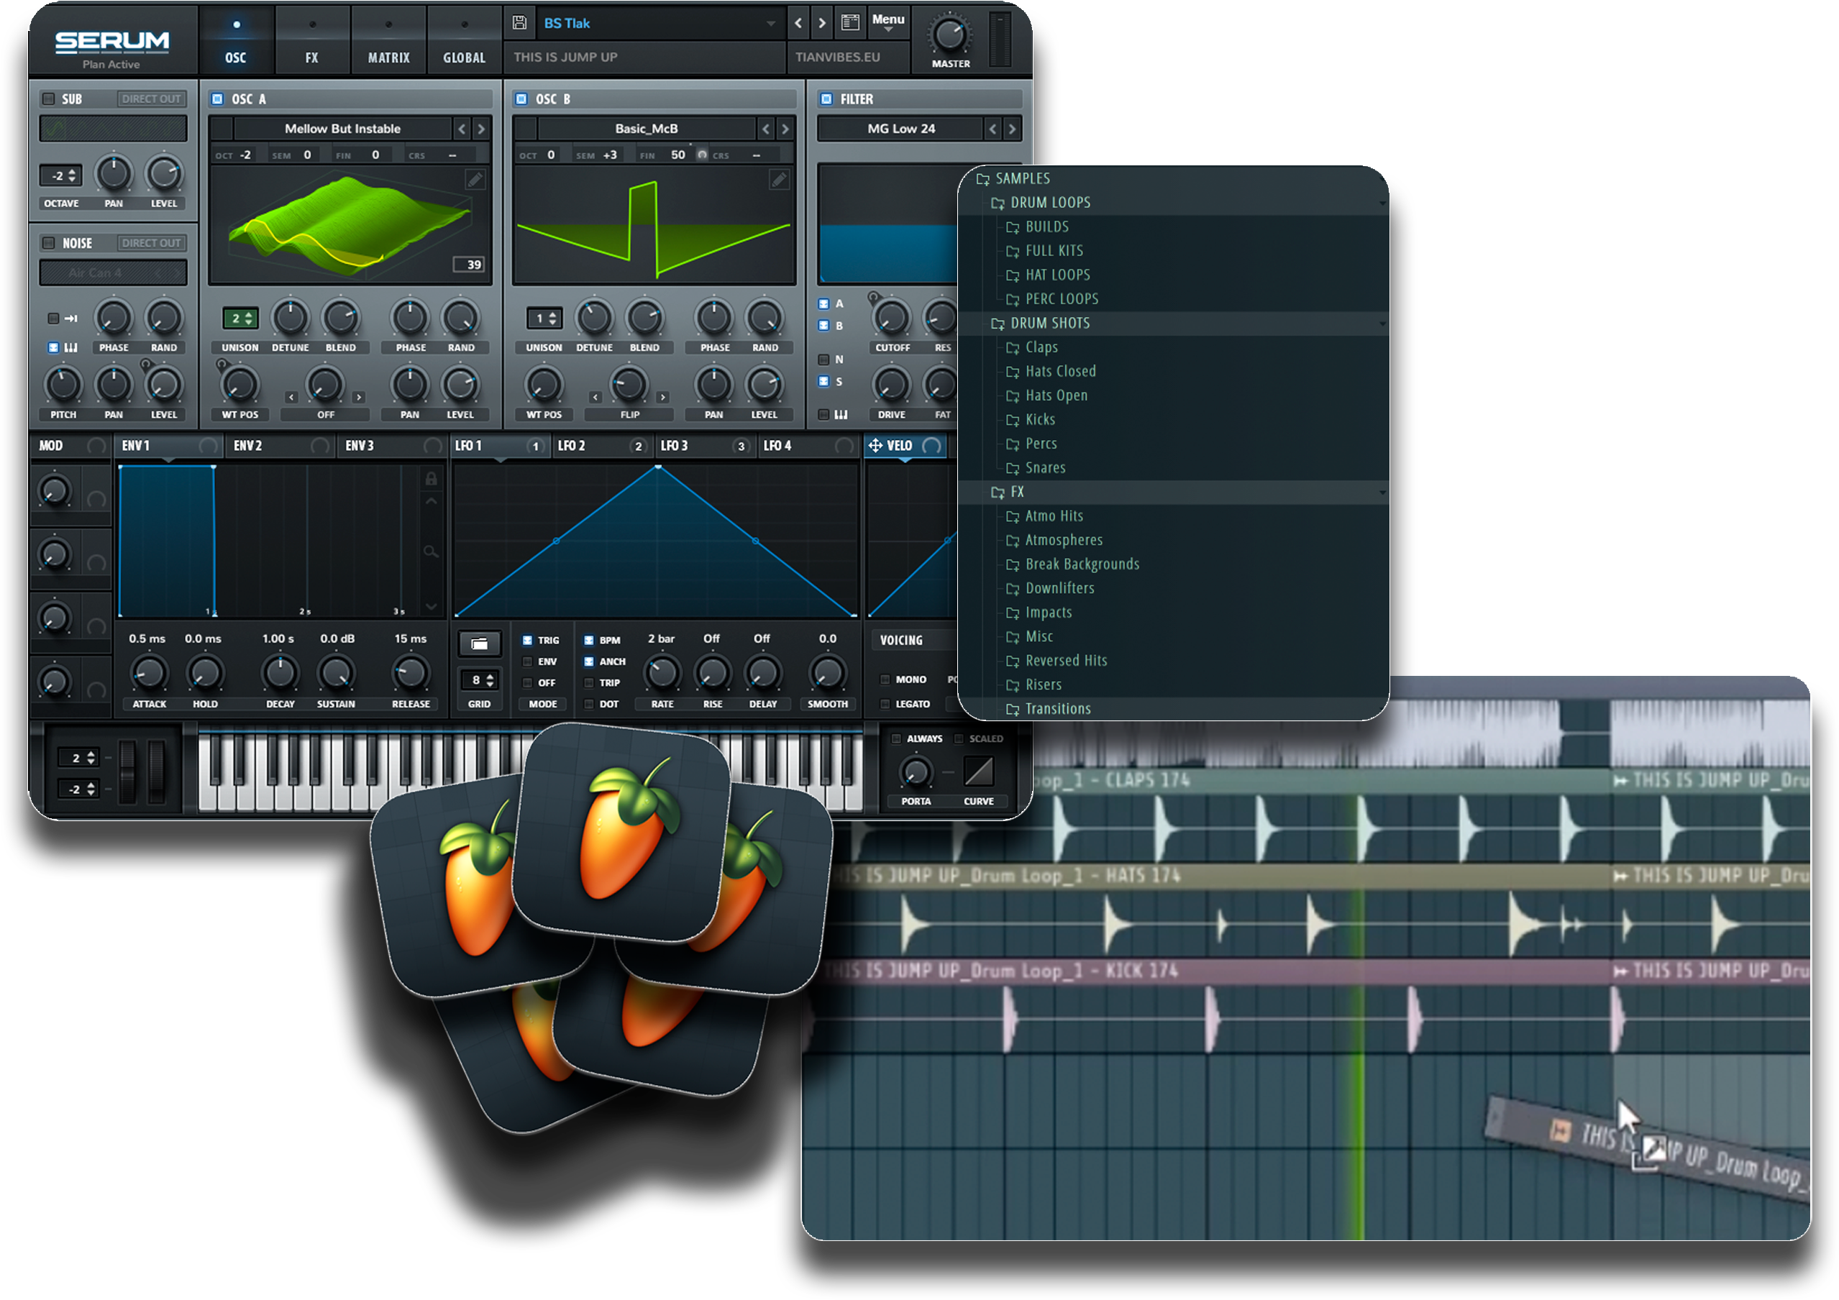This screenshot has width=1839, height=1300.
Task: Click the save preset floppy disk icon
Action: tap(519, 22)
